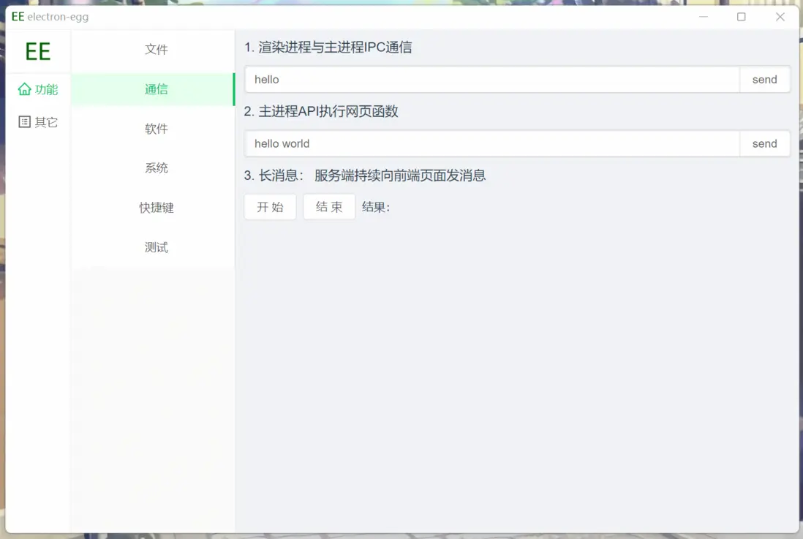Click send next to the hello input
The height and width of the screenshot is (539, 803).
tap(764, 80)
